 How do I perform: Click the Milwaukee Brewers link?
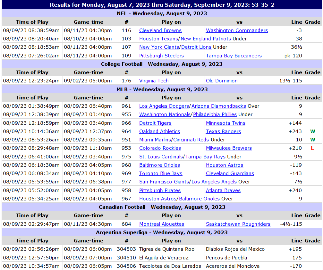point(229,148)
